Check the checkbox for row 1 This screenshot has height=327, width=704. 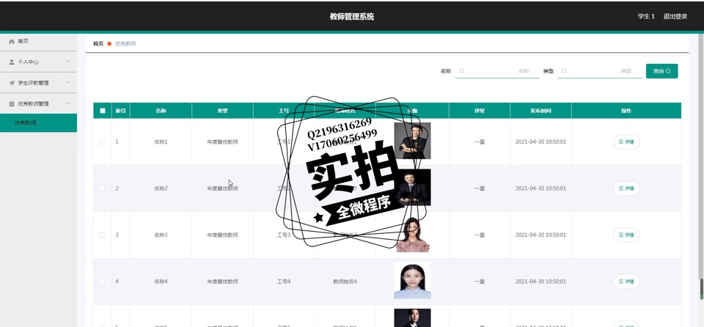coord(102,142)
